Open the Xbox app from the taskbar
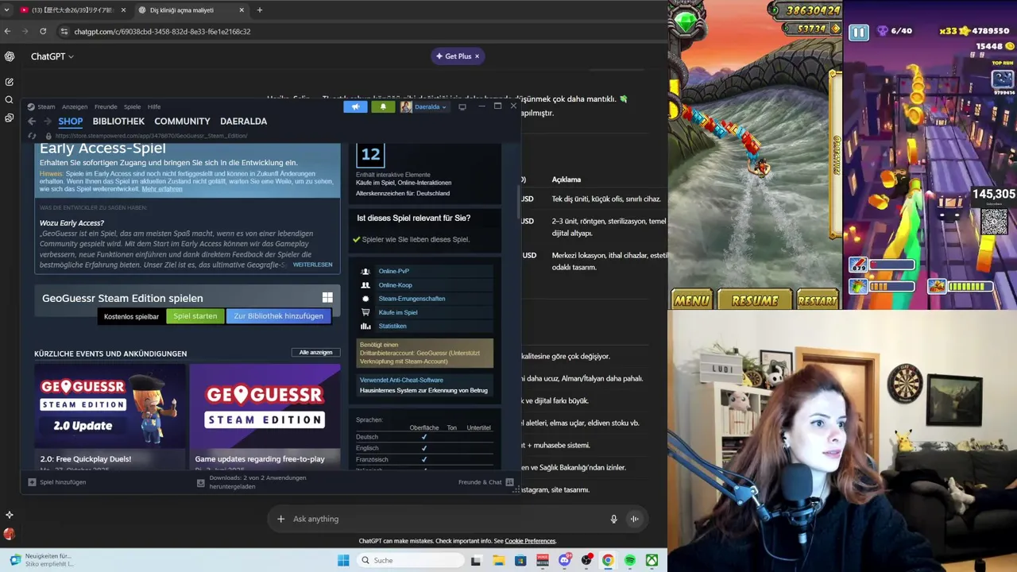This screenshot has width=1017, height=572. [x=652, y=560]
